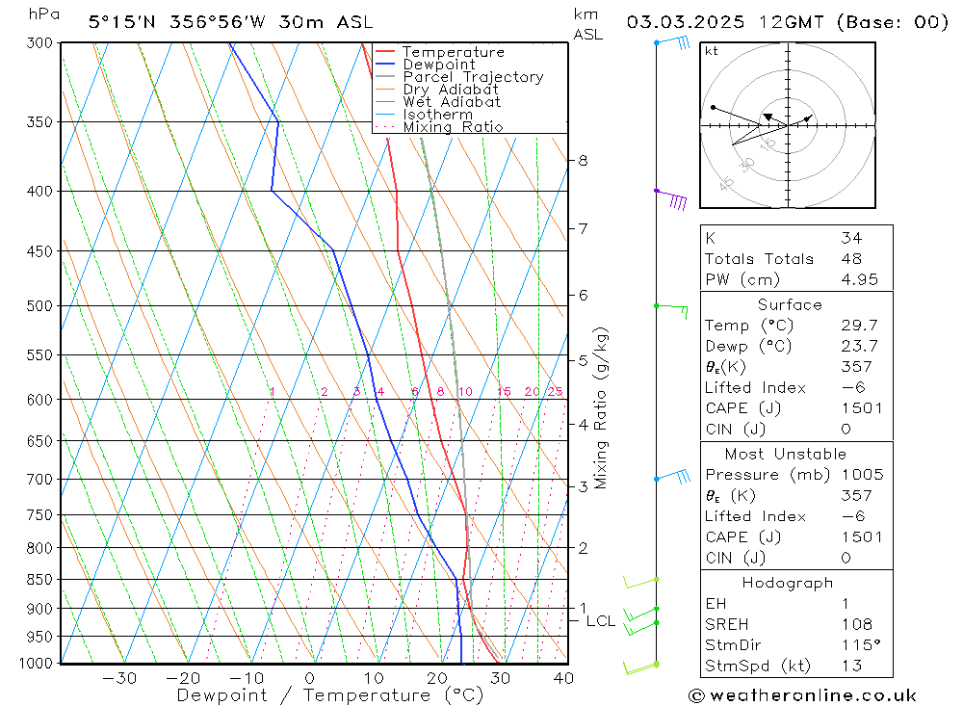Click the purple 400 hPa wind barb
963x706 pixels.
(x=670, y=199)
